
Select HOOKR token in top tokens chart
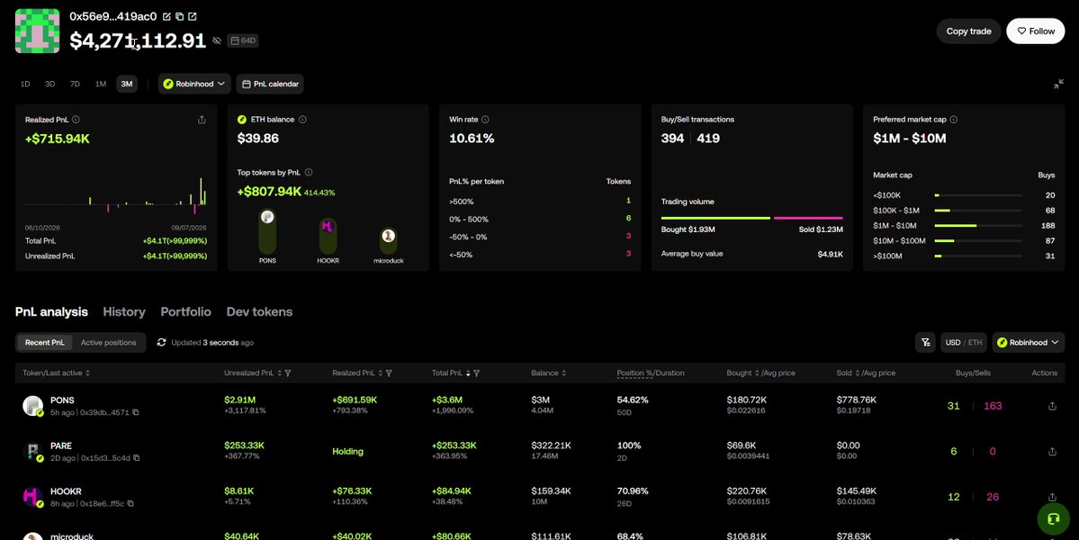coord(328,236)
